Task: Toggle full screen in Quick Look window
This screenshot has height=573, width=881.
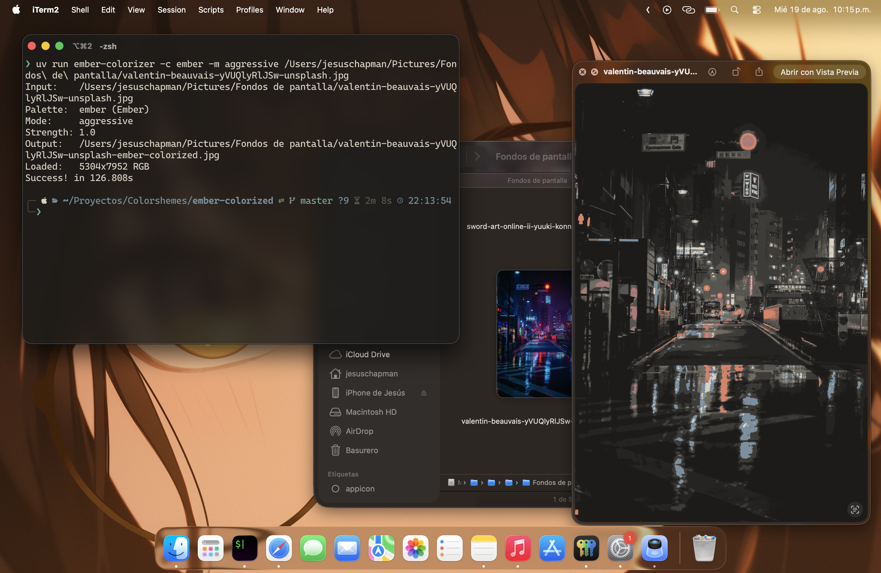Action: [594, 72]
